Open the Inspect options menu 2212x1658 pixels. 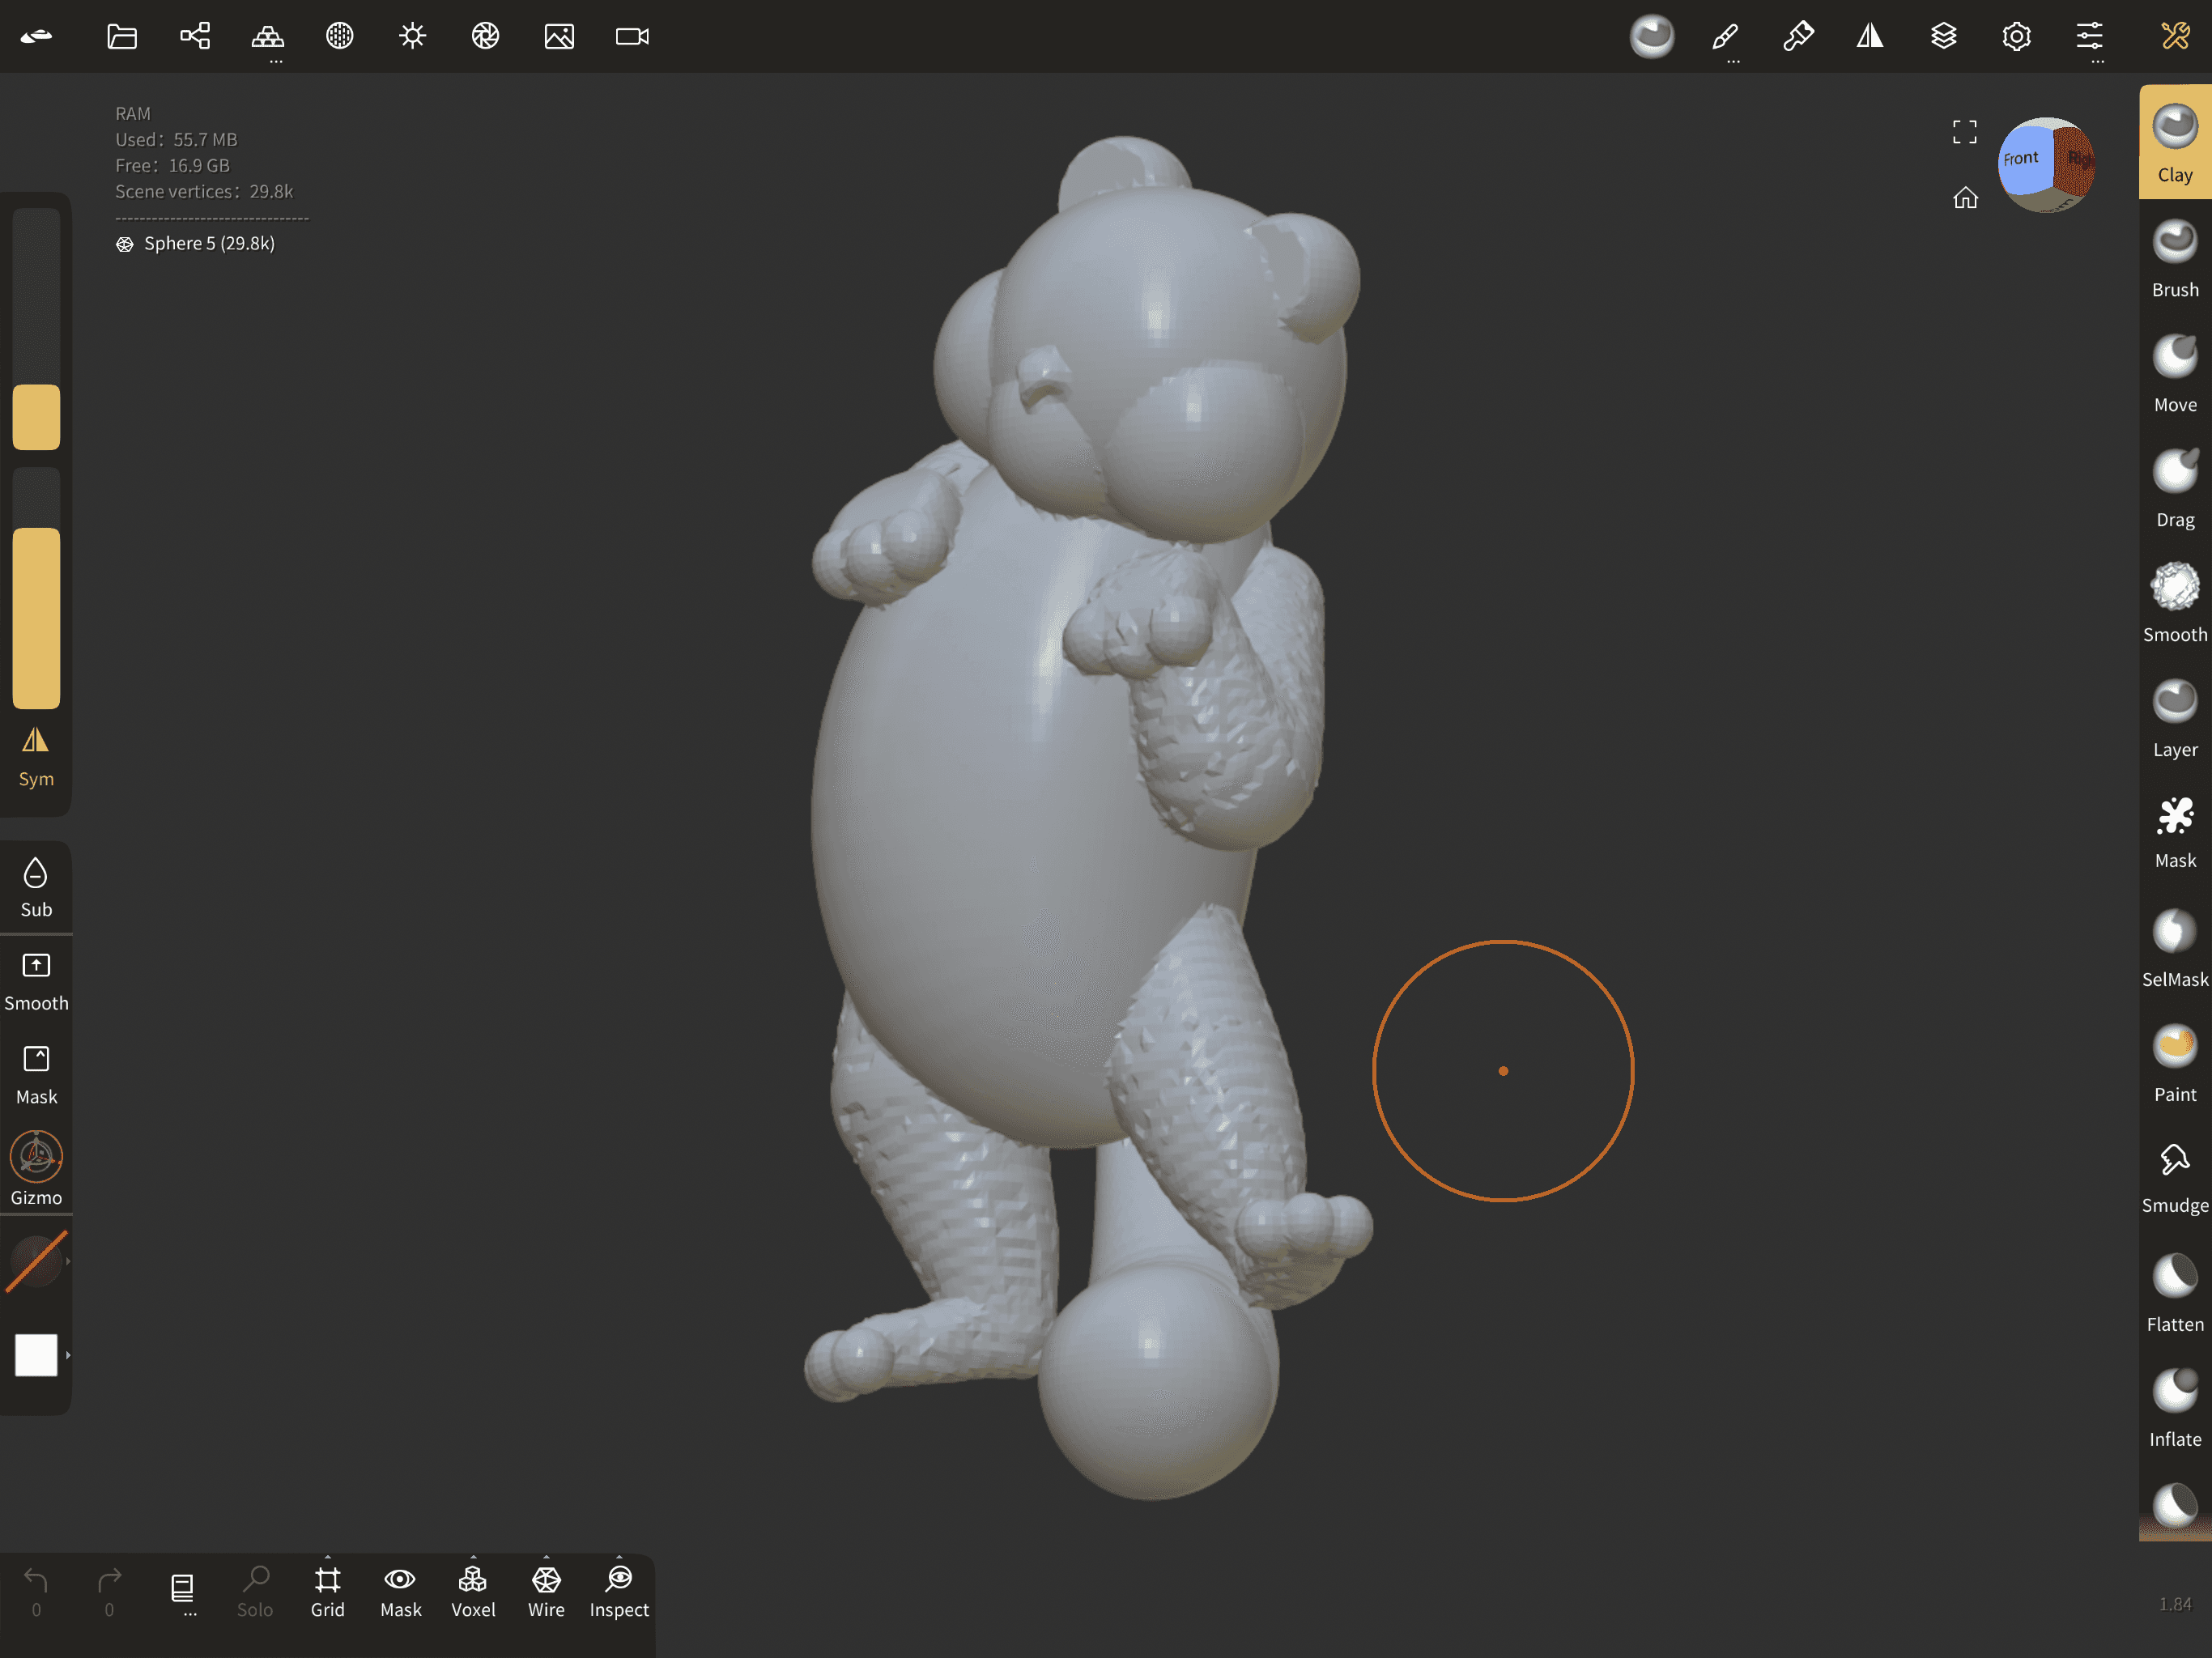[x=619, y=1558]
